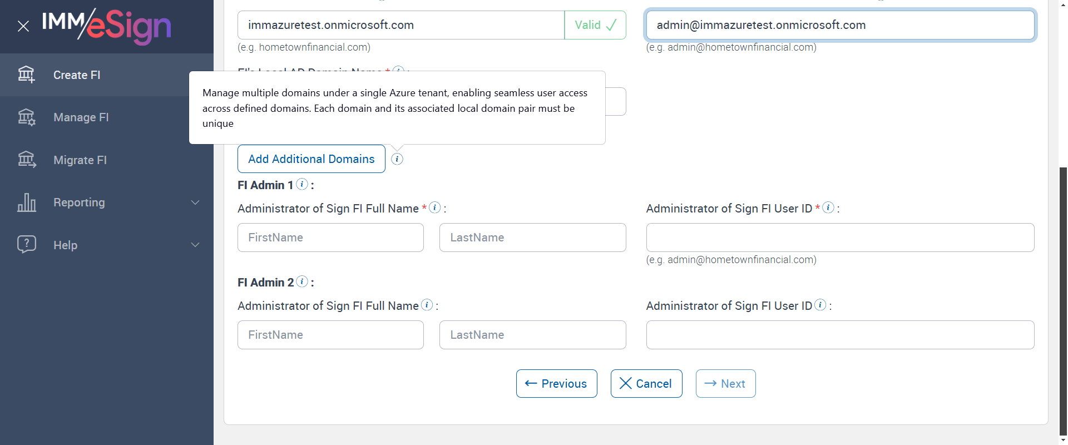Click info icon beside Add Additional Domains
Image resolution: width=1068 pixels, height=445 pixels.
397,159
